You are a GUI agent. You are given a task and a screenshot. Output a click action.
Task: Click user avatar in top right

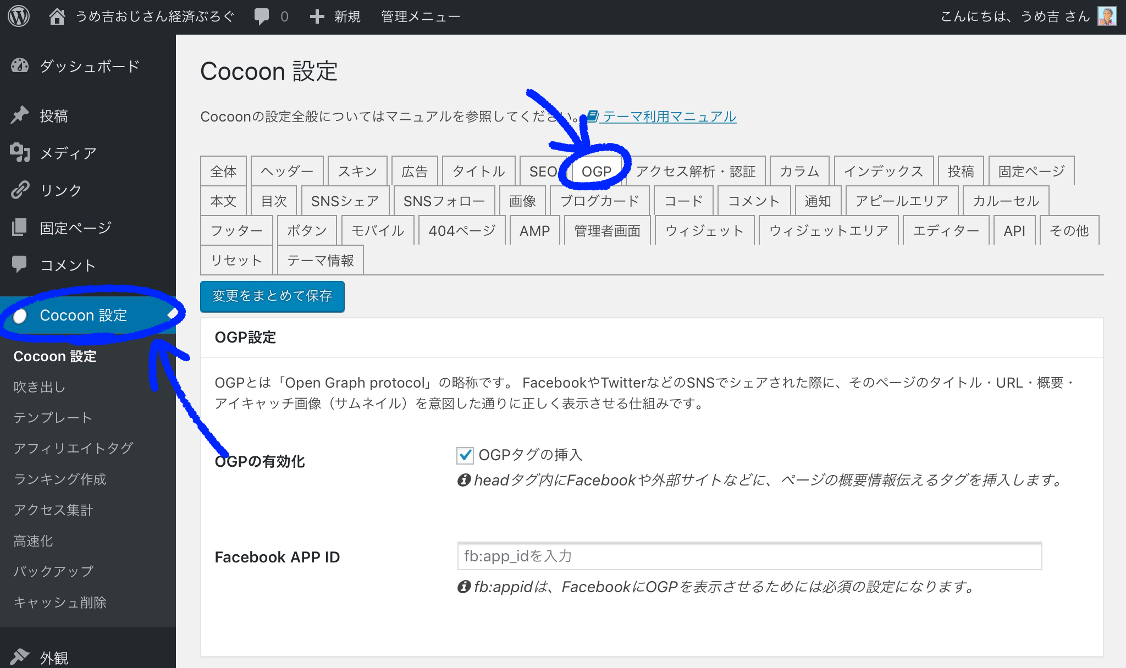pyautogui.click(x=1107, y=16)
